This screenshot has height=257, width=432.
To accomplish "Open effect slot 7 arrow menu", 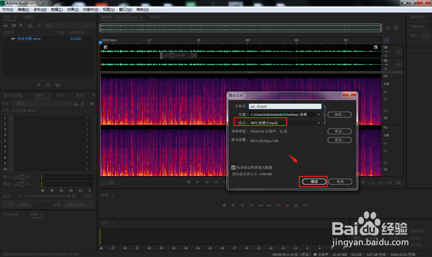I will [x=88, y=152].
